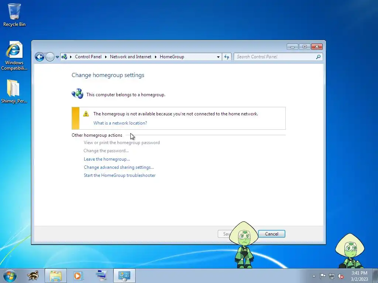Click the muted volume tray icon
Image resolution: width=378 pixels, height=283 pixels.
coord(341,276)
